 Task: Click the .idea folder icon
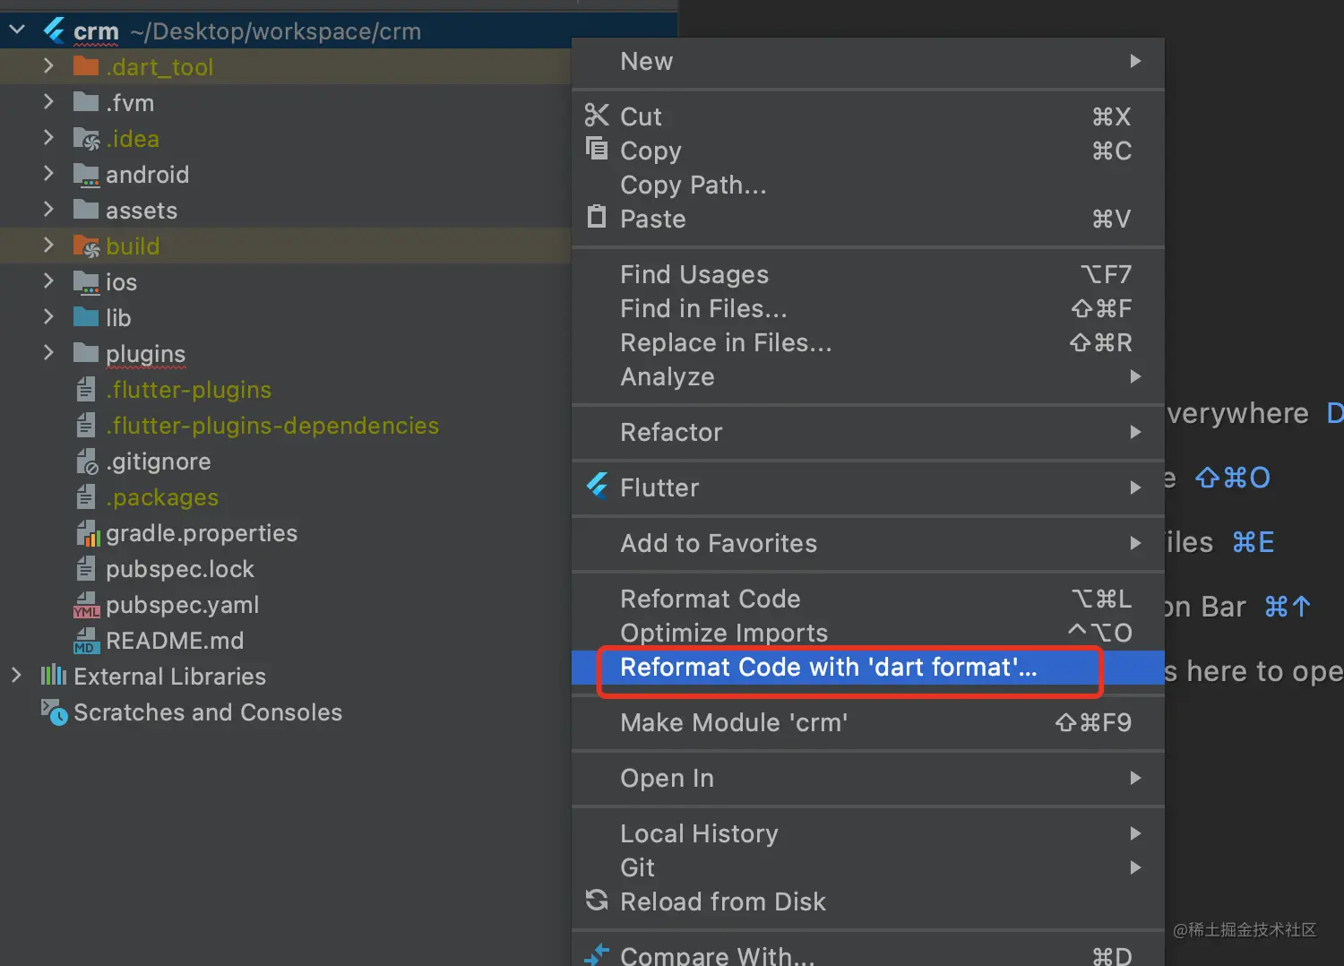(x=86, y=139)
